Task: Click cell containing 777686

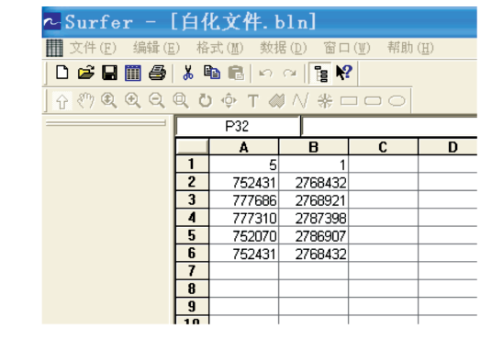Action: 244,200
